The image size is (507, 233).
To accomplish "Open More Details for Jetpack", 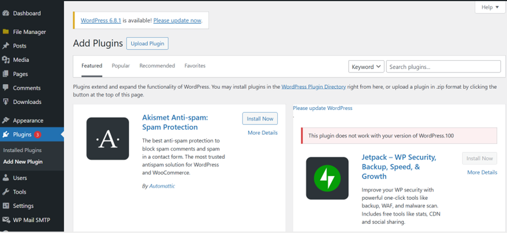I will pos(482,172).
